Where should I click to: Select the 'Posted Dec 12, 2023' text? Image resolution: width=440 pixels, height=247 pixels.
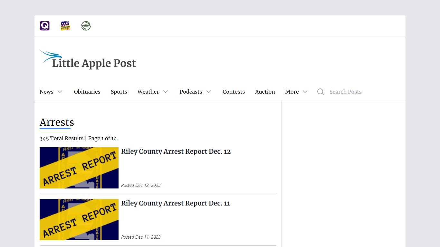click(x=141, y=185)
